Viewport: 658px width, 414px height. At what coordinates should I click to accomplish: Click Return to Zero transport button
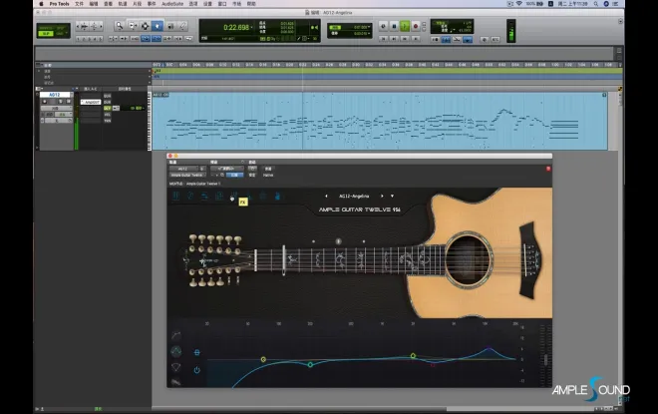pos(383,38)
